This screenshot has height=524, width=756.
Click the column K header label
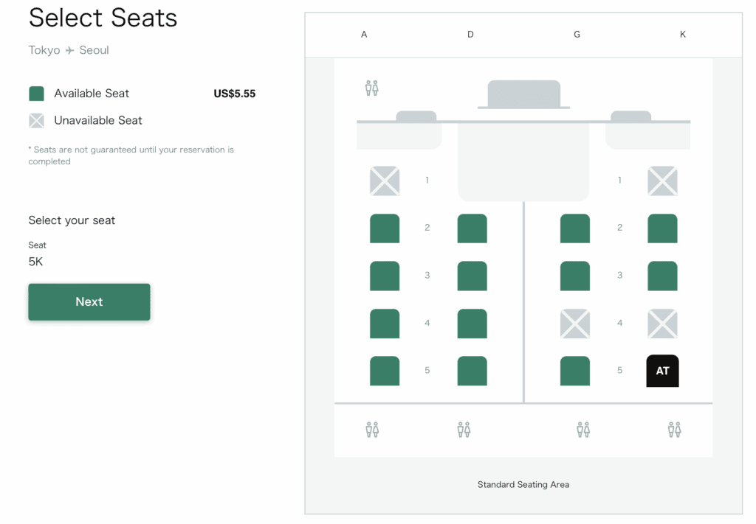(683, 35)
